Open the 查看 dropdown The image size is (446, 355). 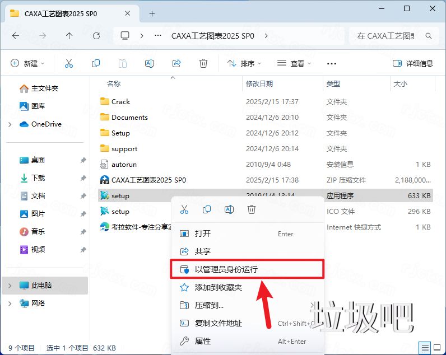tap(294, 63)
